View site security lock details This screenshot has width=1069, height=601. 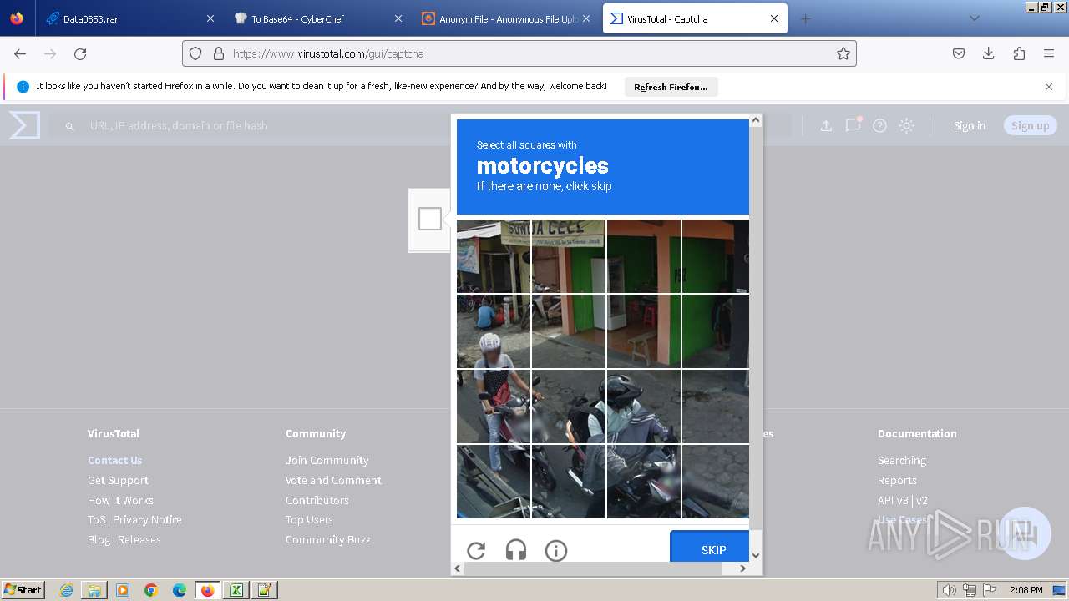tap(219, 53)
